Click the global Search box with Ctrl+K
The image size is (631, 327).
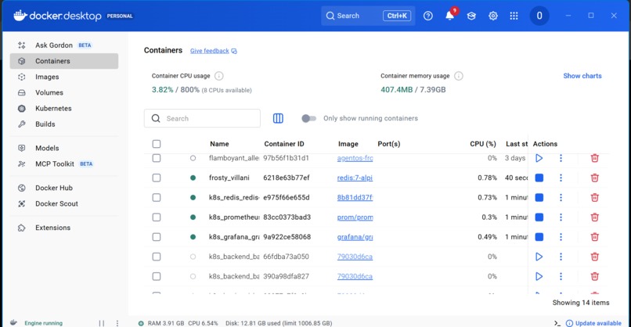point(368,16)
